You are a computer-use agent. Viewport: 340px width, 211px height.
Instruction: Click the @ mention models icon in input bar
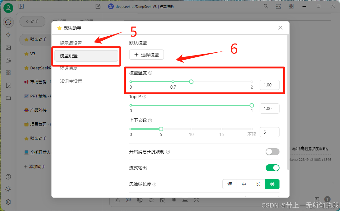128,200
